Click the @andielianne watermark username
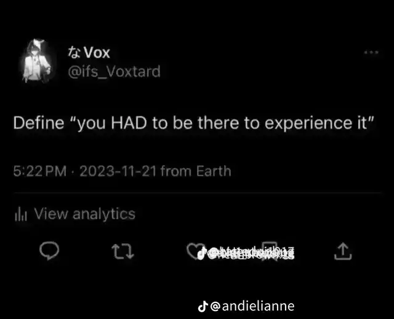 (252, 305)
